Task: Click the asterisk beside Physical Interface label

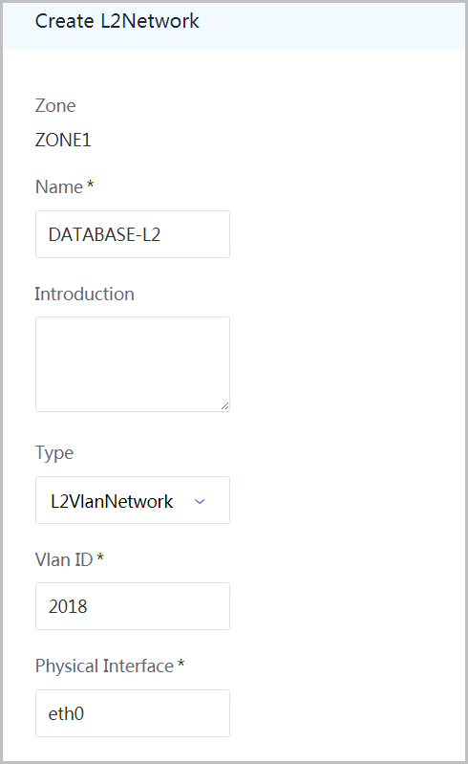Action: click(181, 664)
